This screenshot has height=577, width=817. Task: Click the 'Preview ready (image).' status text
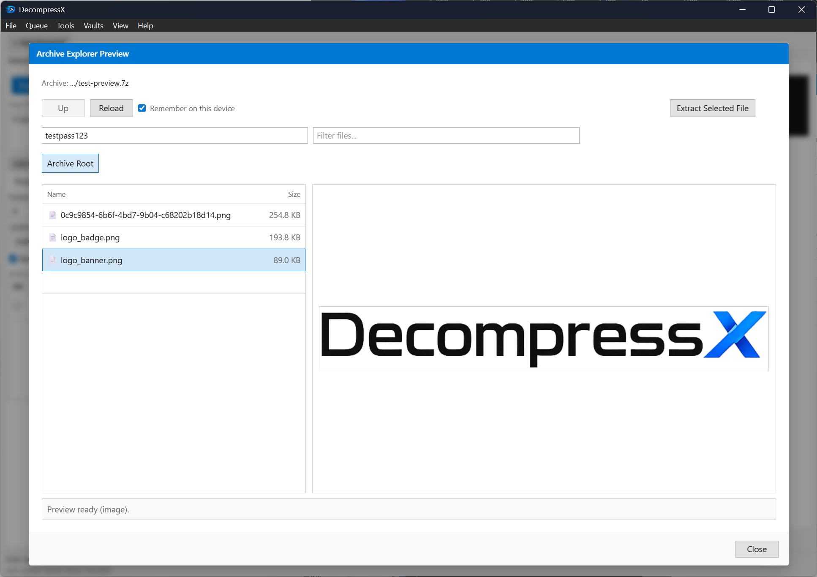pos(88,509)
